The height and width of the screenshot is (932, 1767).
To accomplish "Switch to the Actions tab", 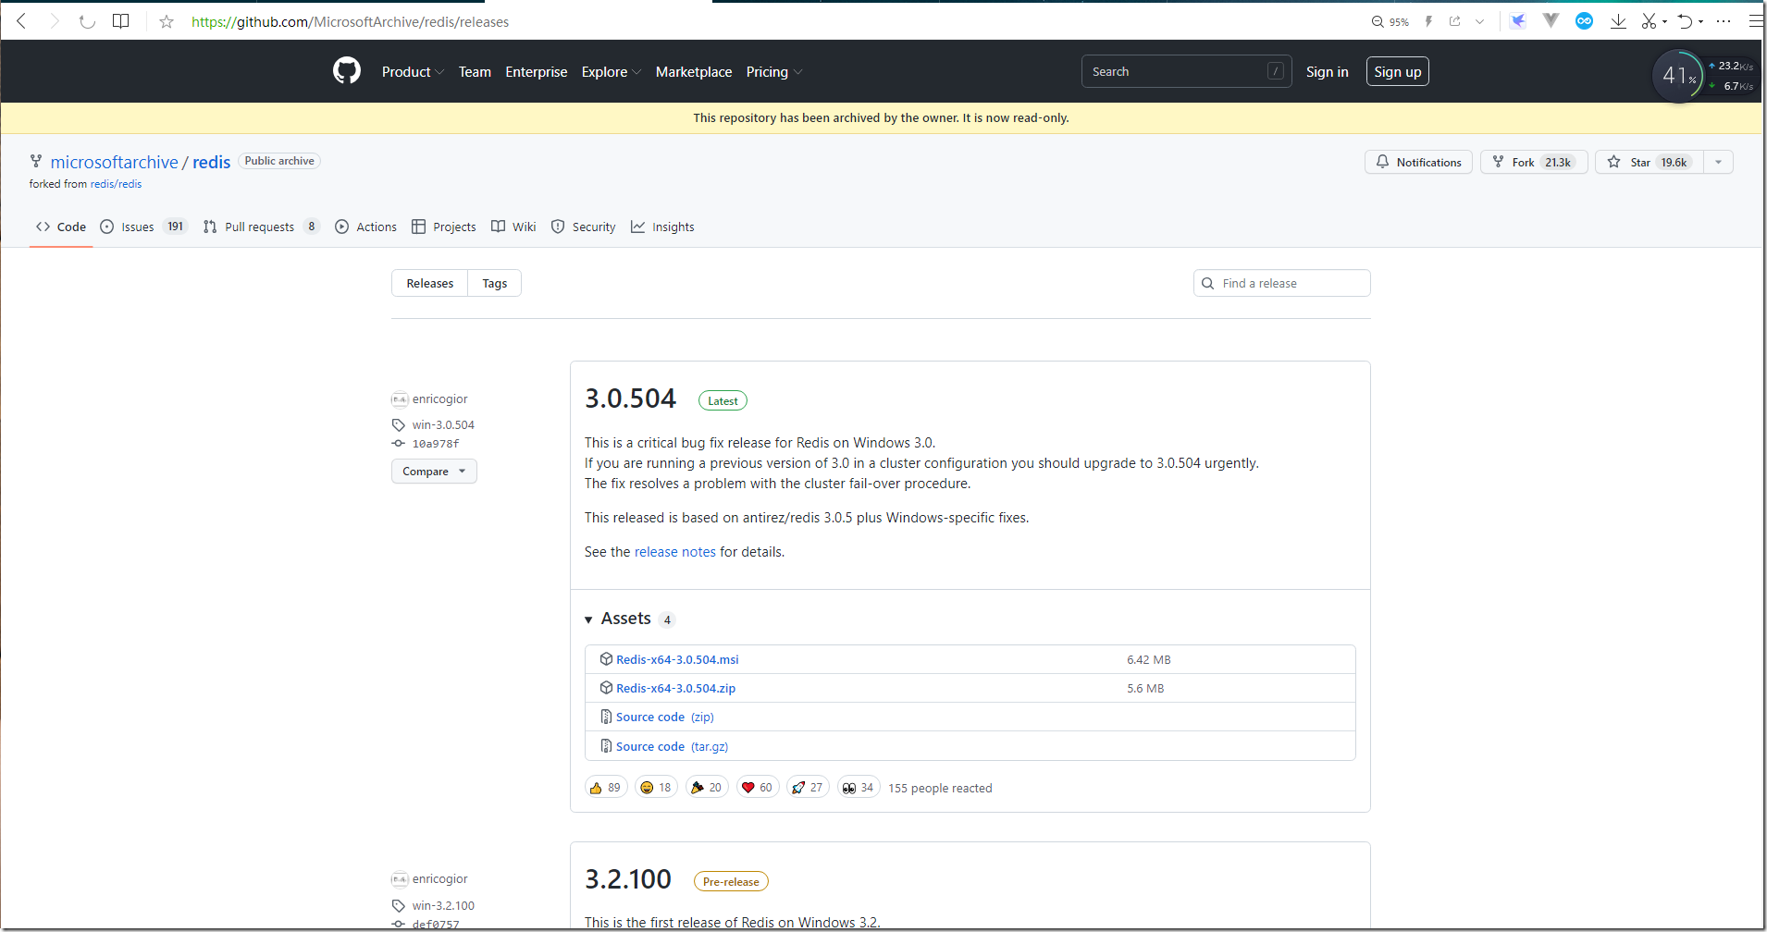I will [365, 227].
